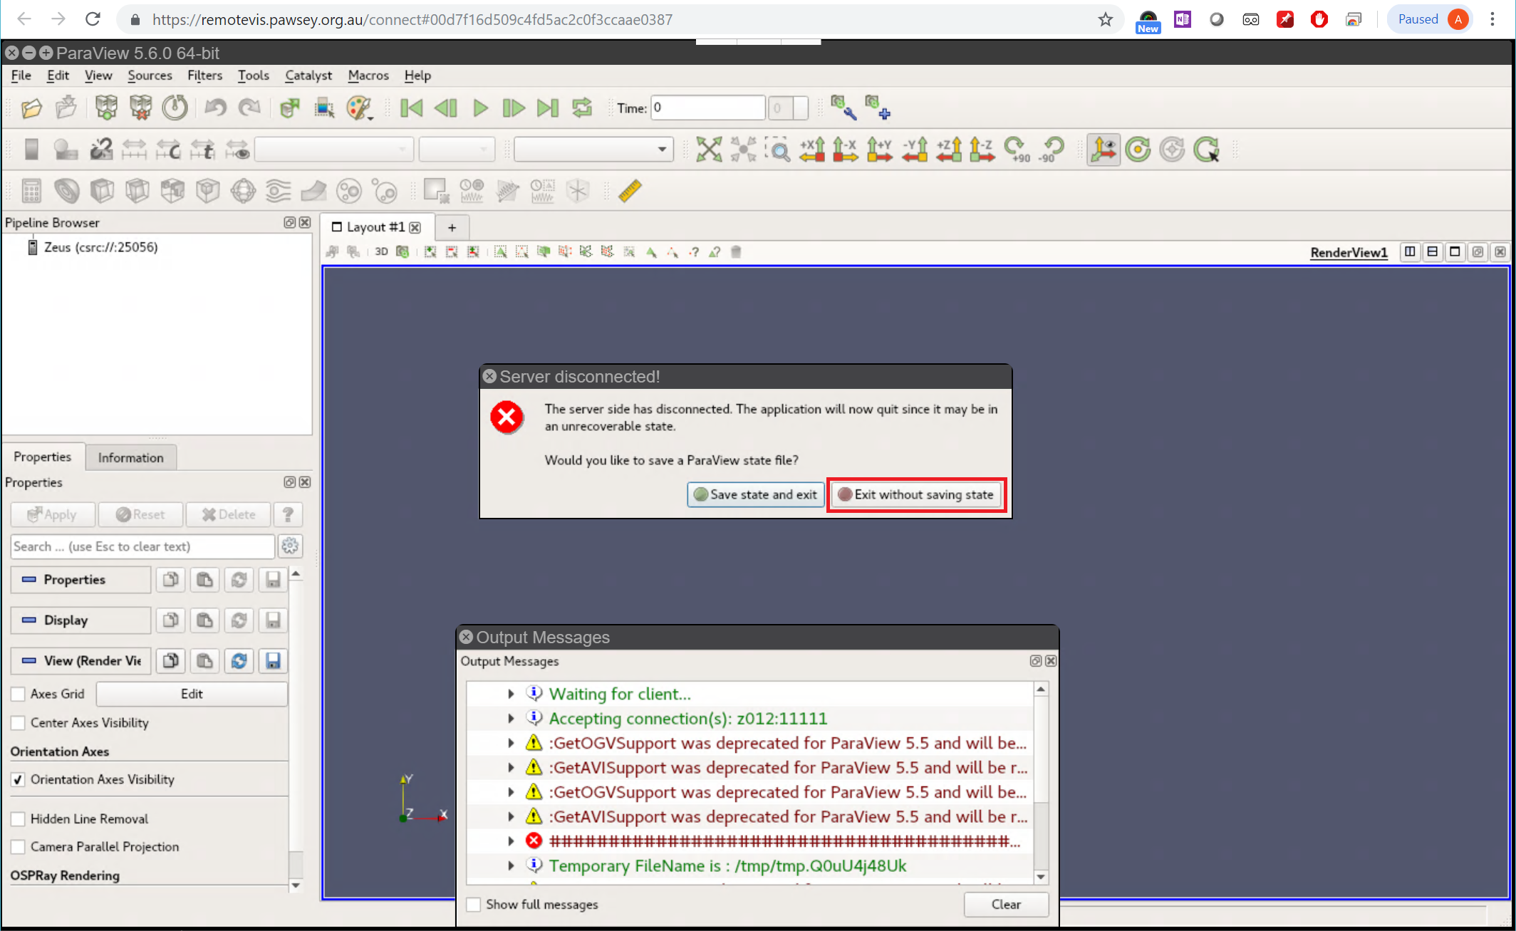Collapse the Properties section header
1516x931 pixels.
[x=81, y=580]
